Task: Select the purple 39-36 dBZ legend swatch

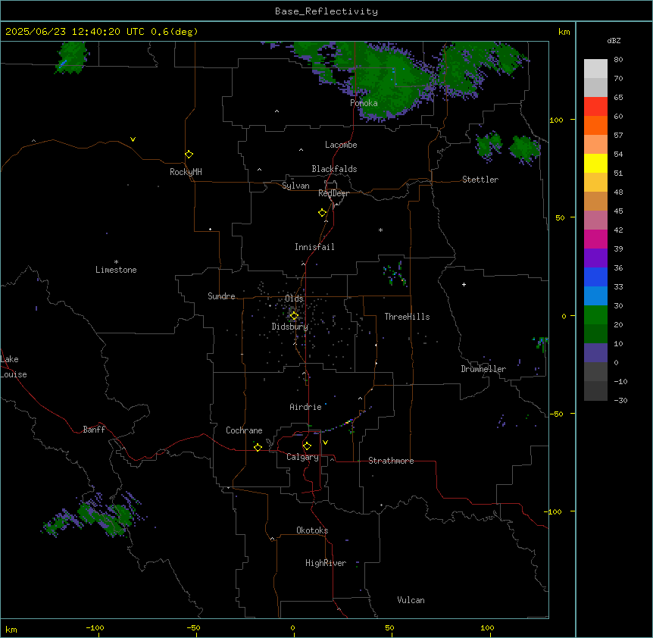Action: point(595,258)
